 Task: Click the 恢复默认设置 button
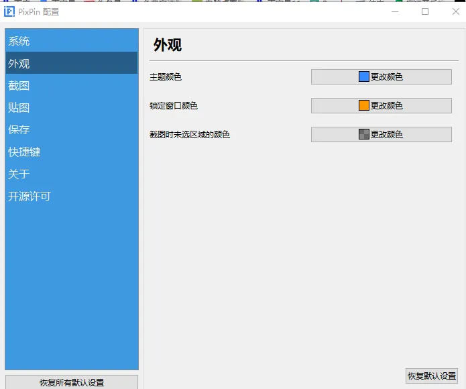[432, 376]
